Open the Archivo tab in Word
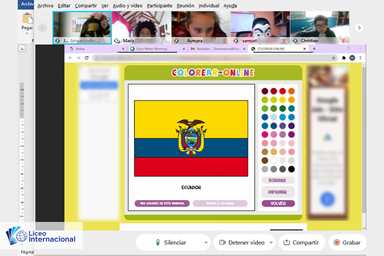Viewport: 384px width, 256px height. (26, 4)
